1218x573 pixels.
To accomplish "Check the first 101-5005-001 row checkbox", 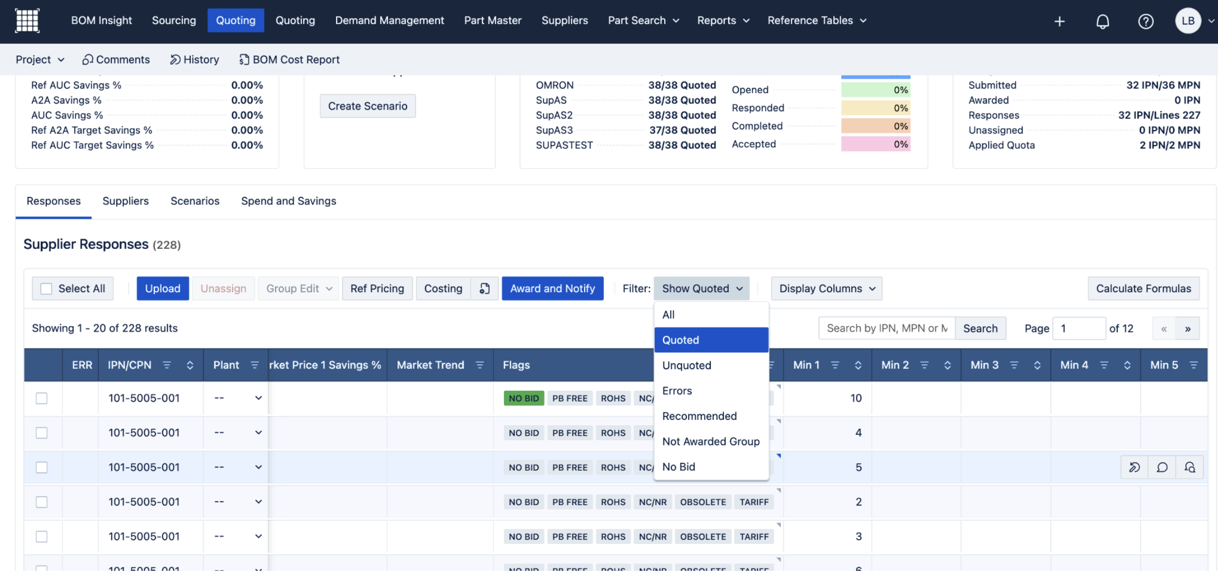I will point(41,398).
